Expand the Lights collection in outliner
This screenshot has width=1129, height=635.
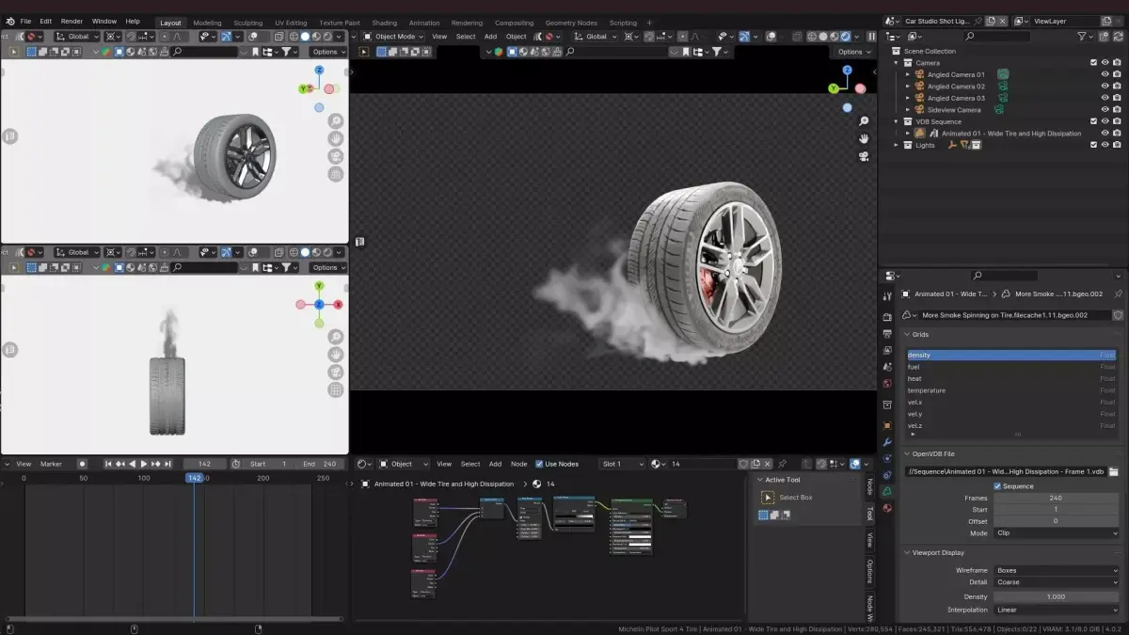(x=897, y=145)
